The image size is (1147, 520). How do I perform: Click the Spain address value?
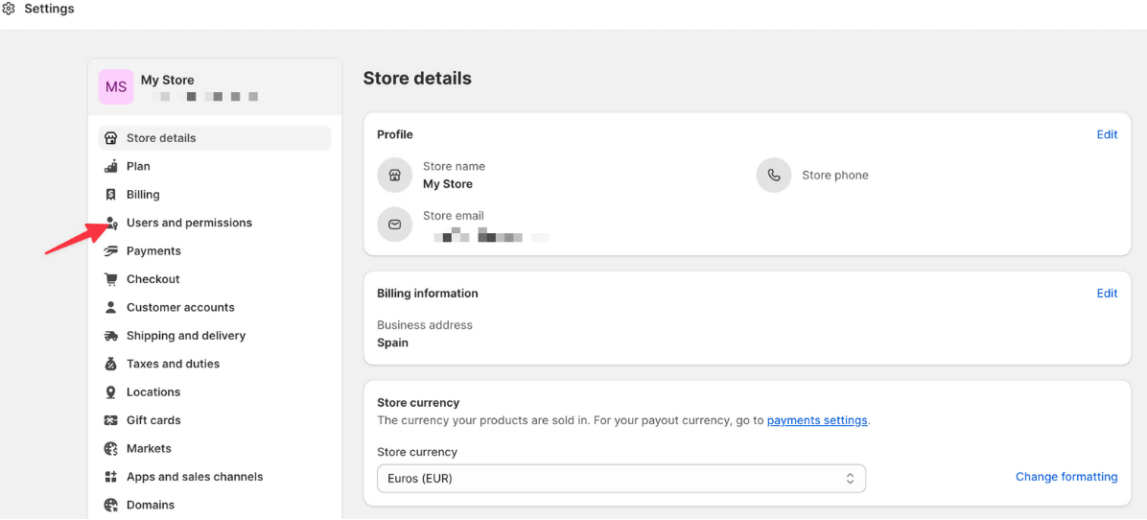pos(393,343)
